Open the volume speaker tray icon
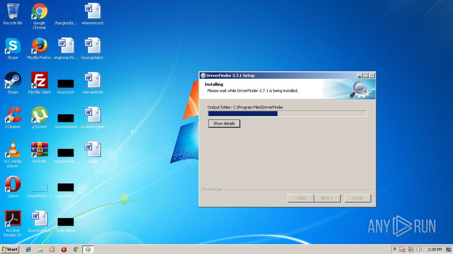Image resolution: width=453 pixels, height=254 pixels. [419, 250]
